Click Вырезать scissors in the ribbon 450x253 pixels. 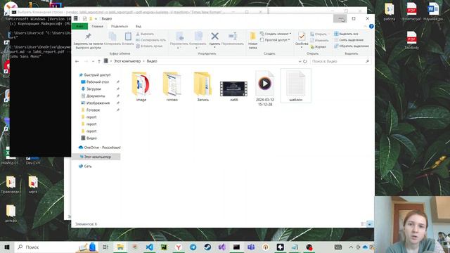tap(145, 34)
